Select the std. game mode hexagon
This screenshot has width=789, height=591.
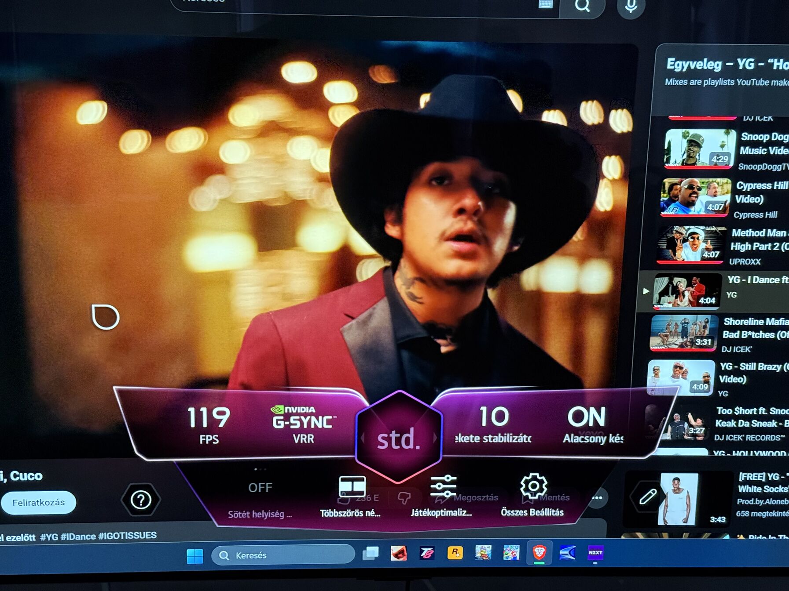[399, 438]
